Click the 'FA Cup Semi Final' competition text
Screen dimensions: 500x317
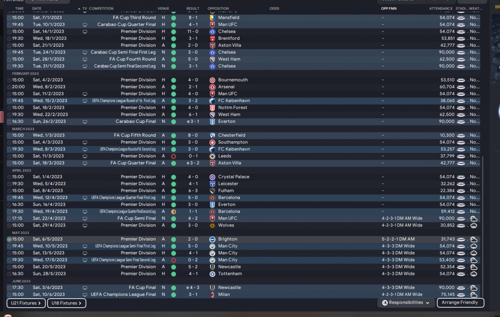click(136, 218)
